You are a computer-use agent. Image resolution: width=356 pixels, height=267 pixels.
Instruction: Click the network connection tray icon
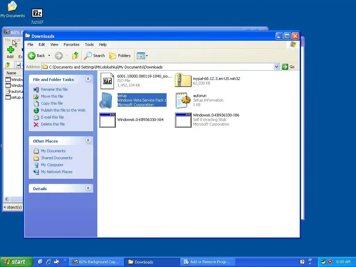(x=324, y=262)
